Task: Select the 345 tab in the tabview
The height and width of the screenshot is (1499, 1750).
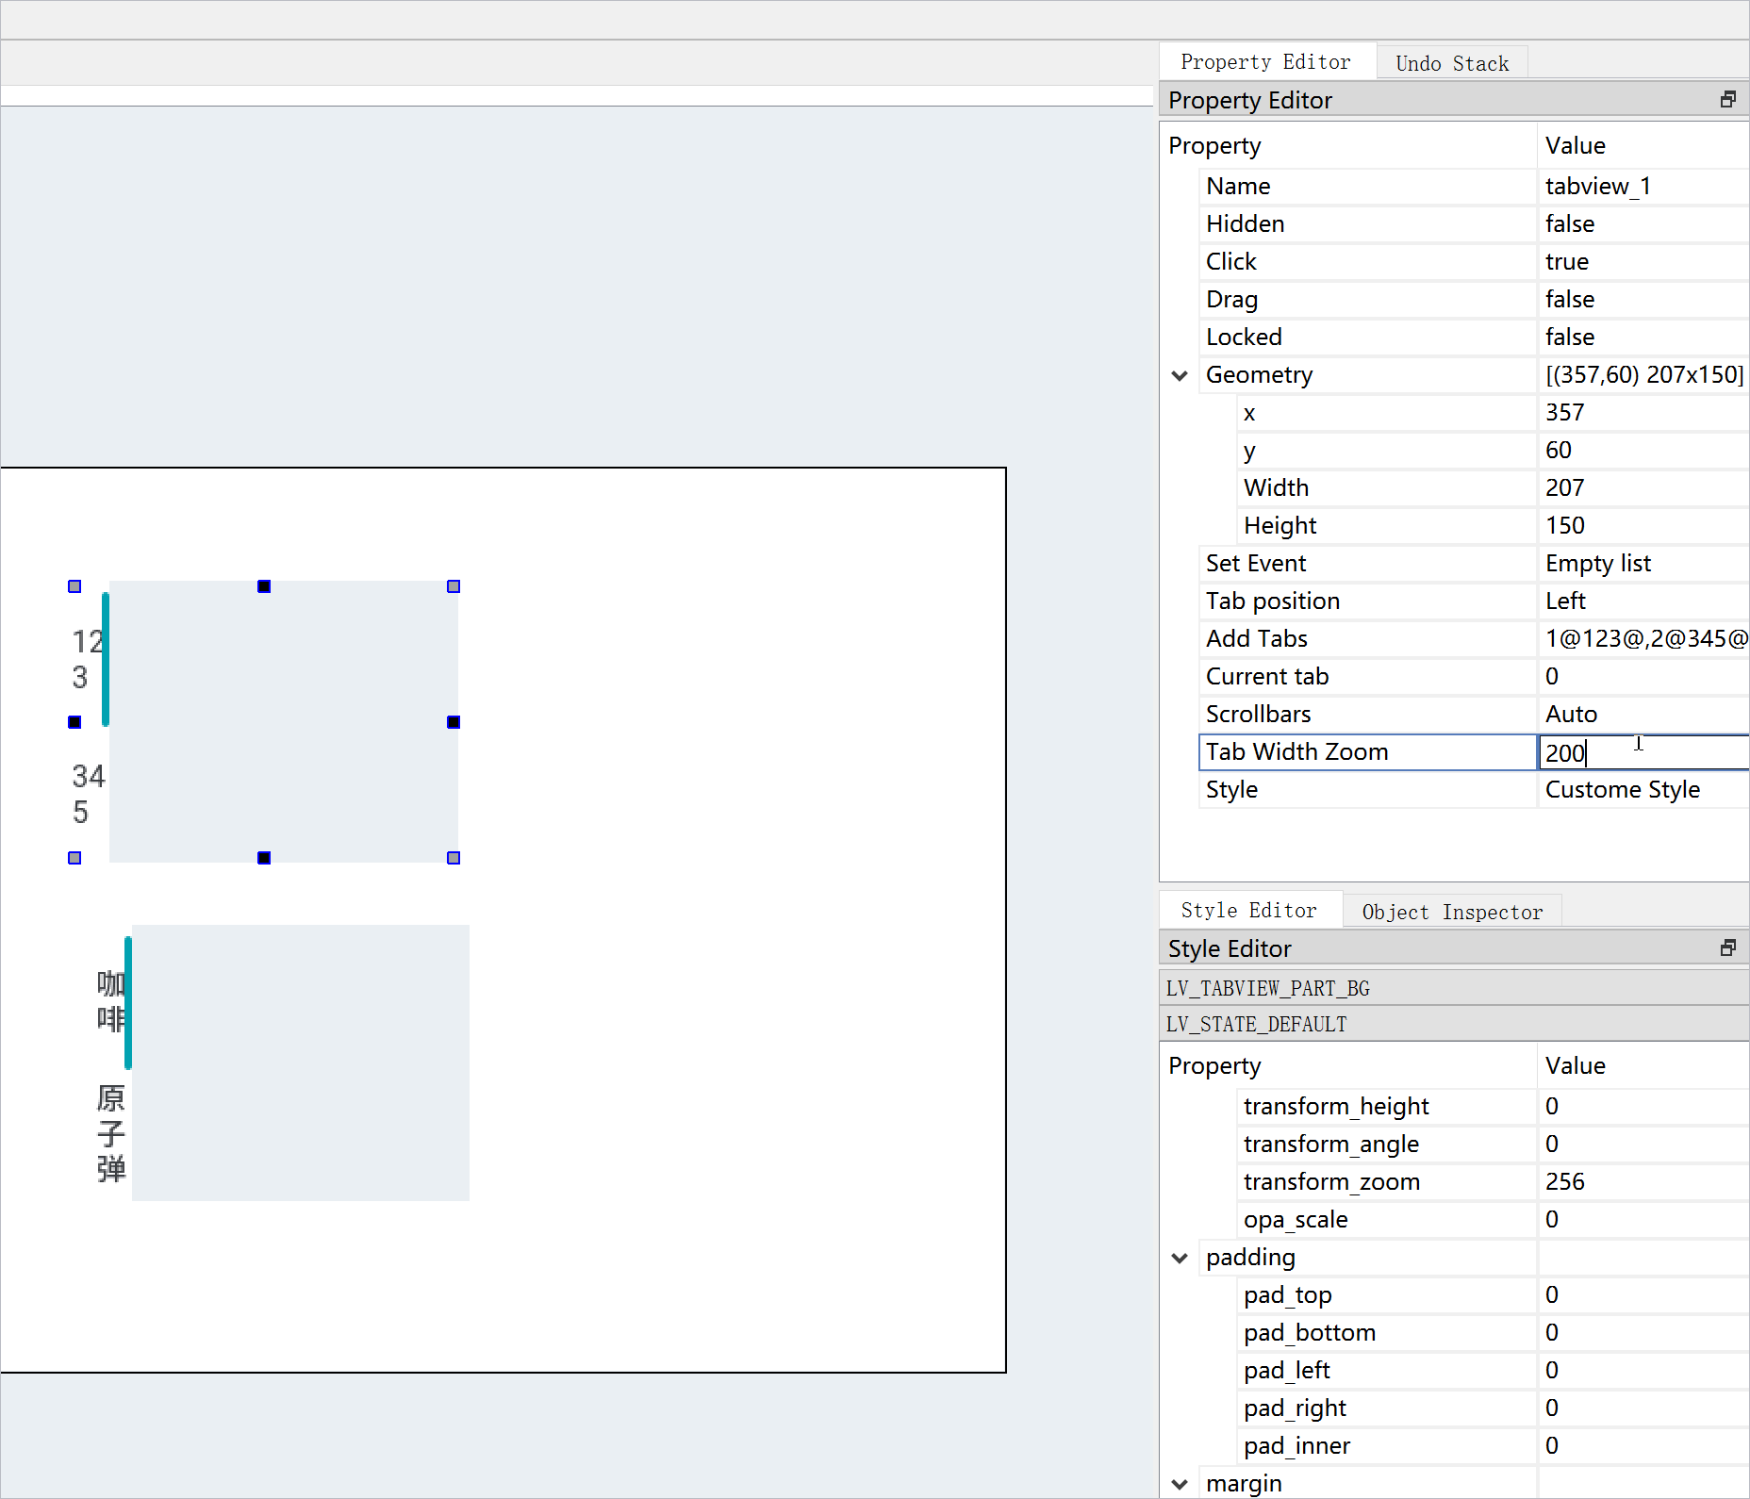Action: [x=89, y=794]
